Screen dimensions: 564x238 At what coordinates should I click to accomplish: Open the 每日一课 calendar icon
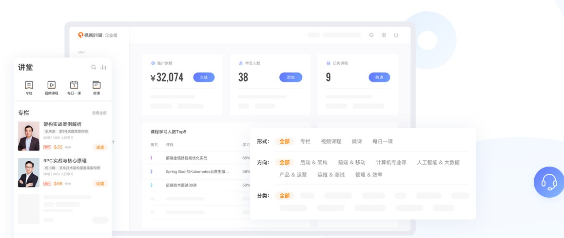[x=74, y=85]
